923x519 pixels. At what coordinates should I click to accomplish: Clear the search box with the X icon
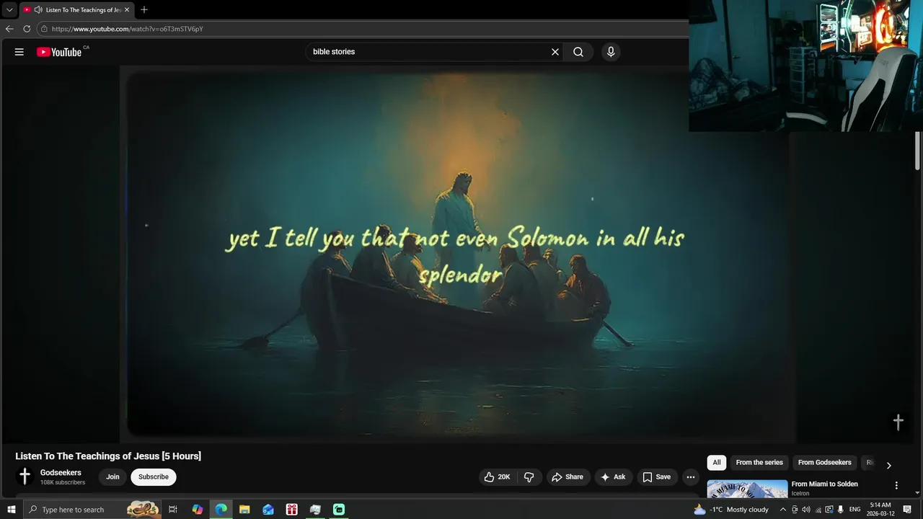click(555, 52)
